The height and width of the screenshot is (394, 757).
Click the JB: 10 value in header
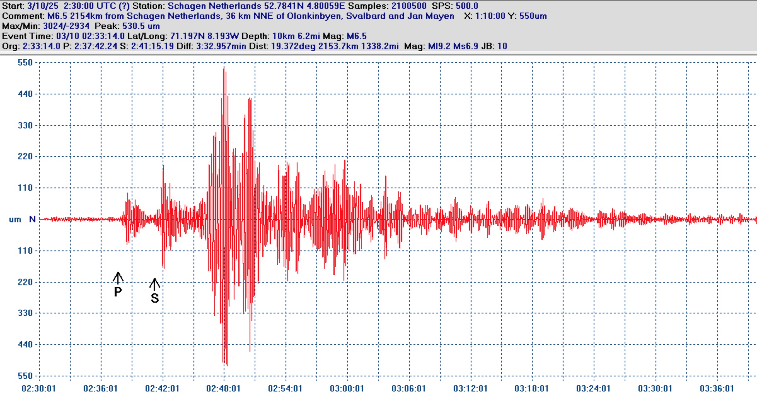tap(502, 46)
